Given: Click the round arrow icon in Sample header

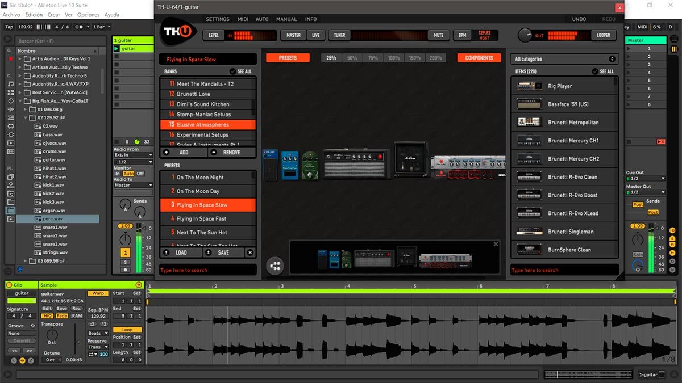Looking at the screenshot, I should [138, 285].
